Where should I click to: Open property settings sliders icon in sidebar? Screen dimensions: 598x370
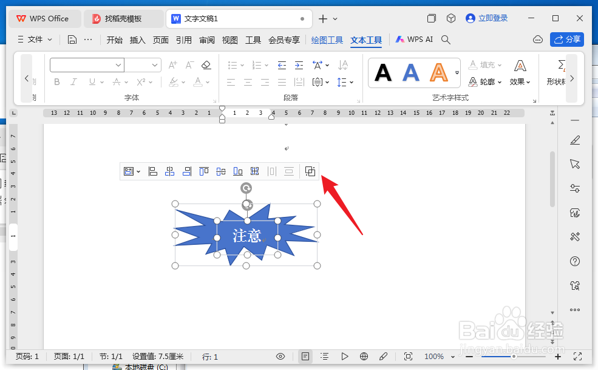pos(575,188)
